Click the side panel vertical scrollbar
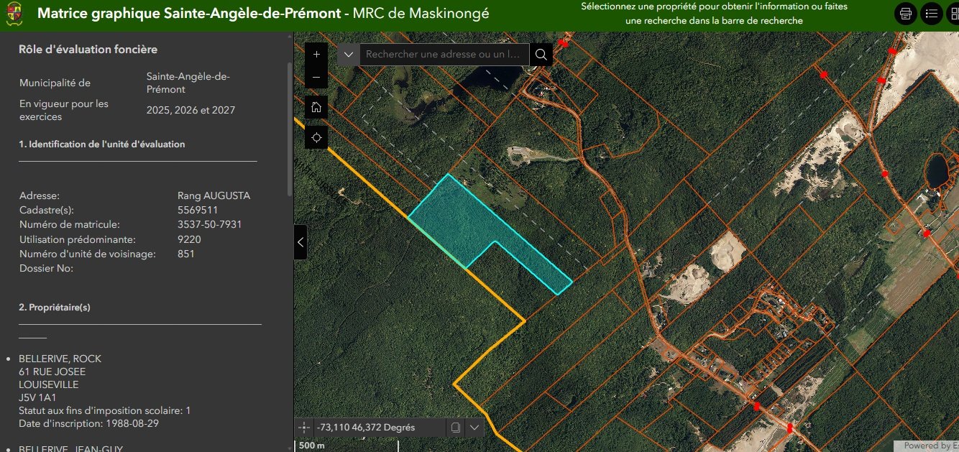959x452 pixels. click(x=290, y=129)
